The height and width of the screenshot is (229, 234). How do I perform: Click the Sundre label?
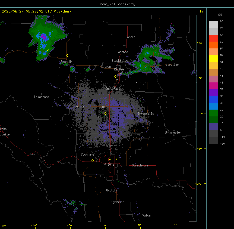coord(79,106)
